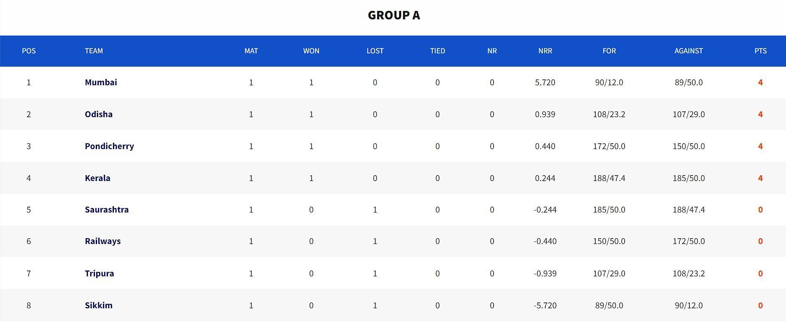Click Sikkim's 0 points value
Viewport: 786px width, 323px height.
760,305
